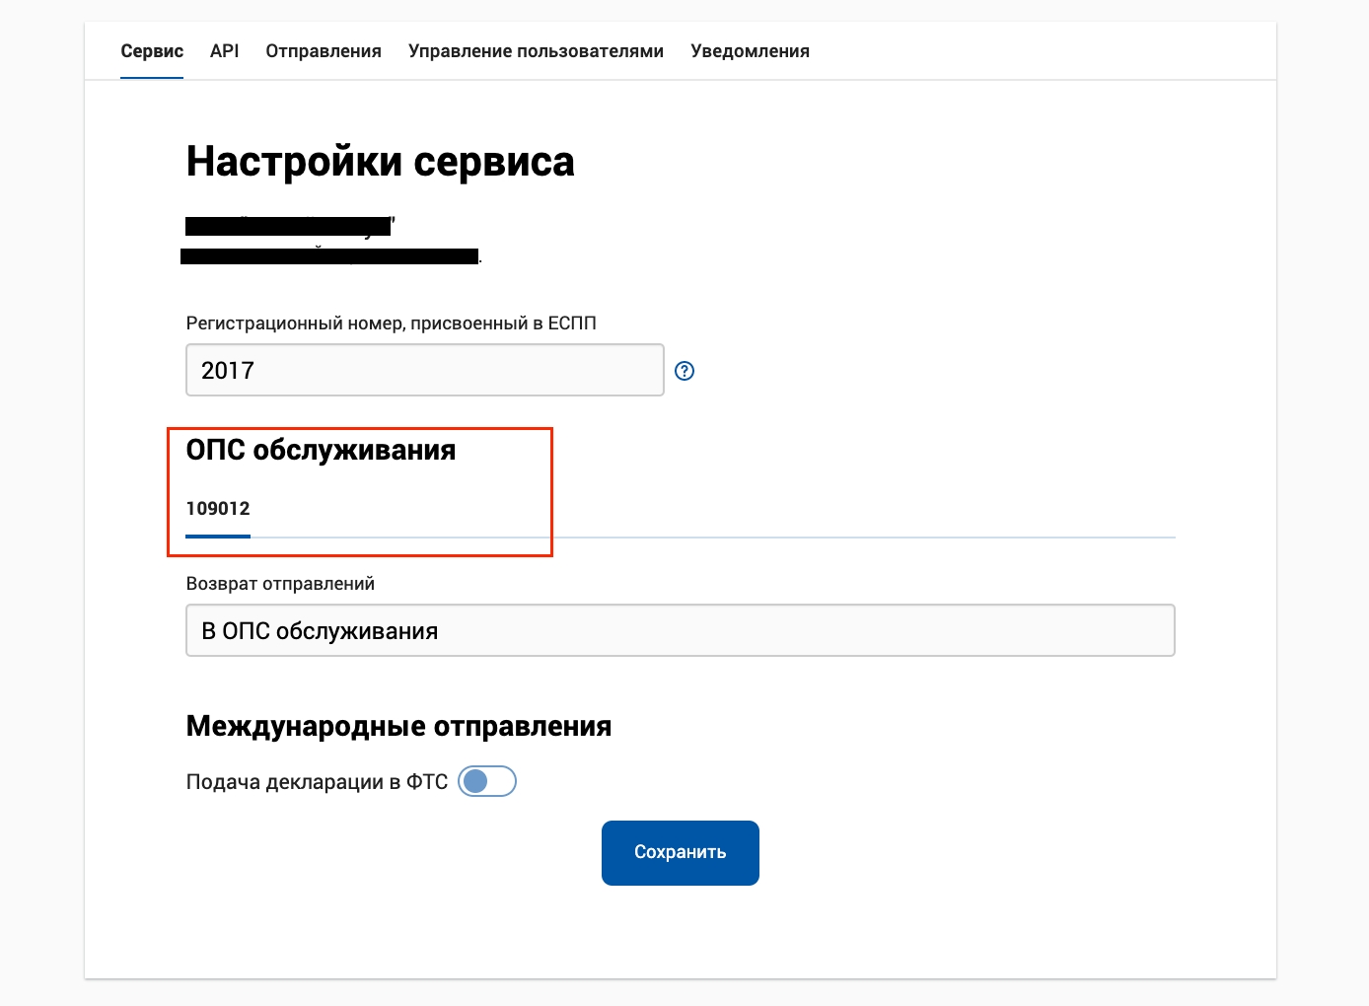Switch to the Сервис tab

pos(152,51)
